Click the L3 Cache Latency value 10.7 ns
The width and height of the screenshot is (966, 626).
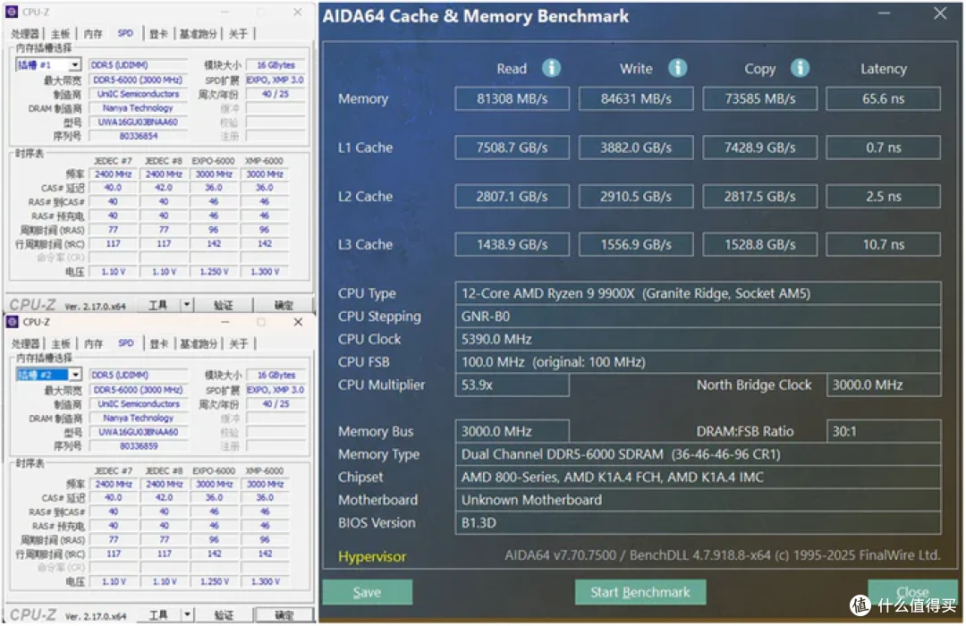click(x=883, y=244)
